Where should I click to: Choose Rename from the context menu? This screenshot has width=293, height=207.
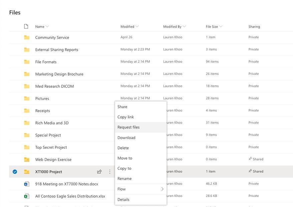[x=141, y=178]
